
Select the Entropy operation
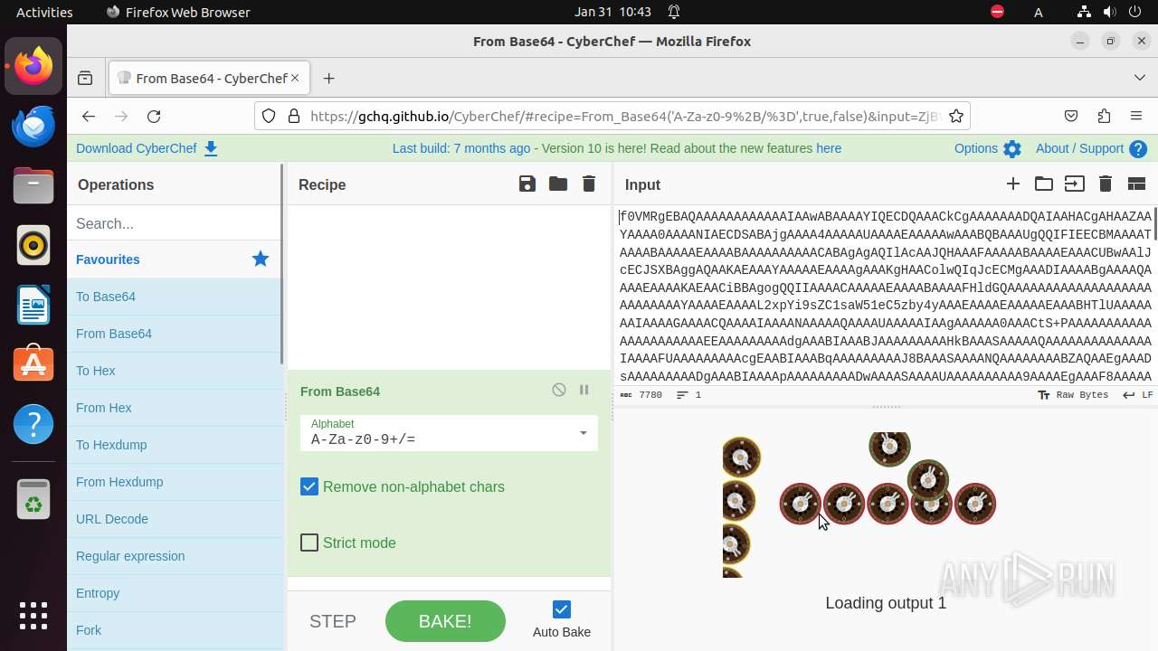pyautogui.click(x=176, y=593)
